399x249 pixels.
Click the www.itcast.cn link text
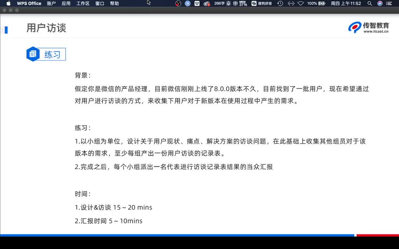pos(376,32)
